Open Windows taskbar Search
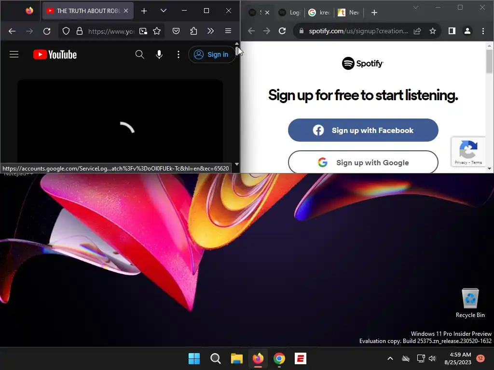494x370 pixels. coord(216,358)
